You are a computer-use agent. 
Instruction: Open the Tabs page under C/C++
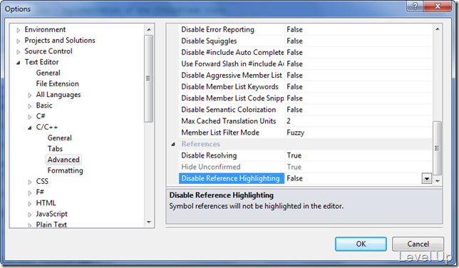[55, 149]
